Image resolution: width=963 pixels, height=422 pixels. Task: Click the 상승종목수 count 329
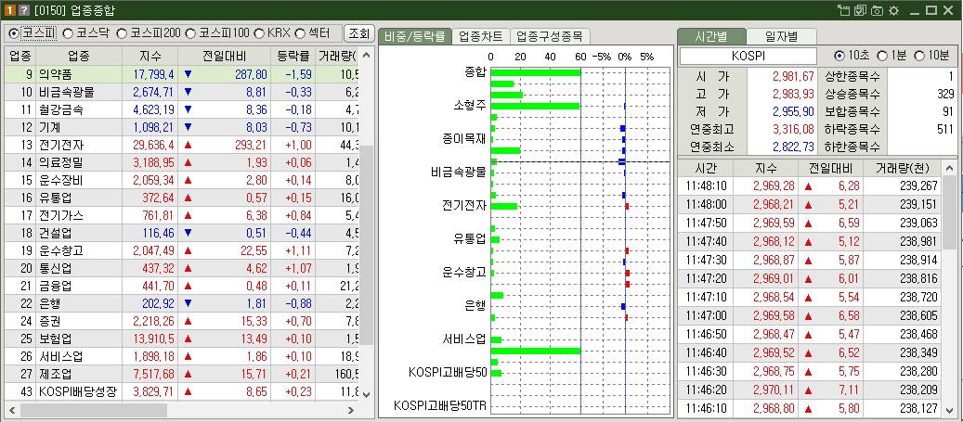pyautogui.click(x=944, y=95)
